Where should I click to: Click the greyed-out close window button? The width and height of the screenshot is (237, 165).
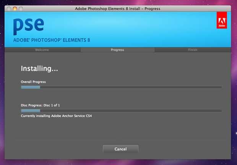9,9
